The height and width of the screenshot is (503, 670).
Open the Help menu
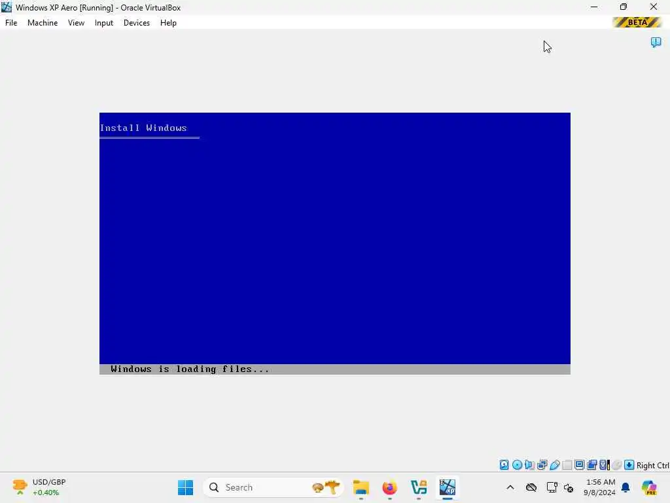[168, 23]
